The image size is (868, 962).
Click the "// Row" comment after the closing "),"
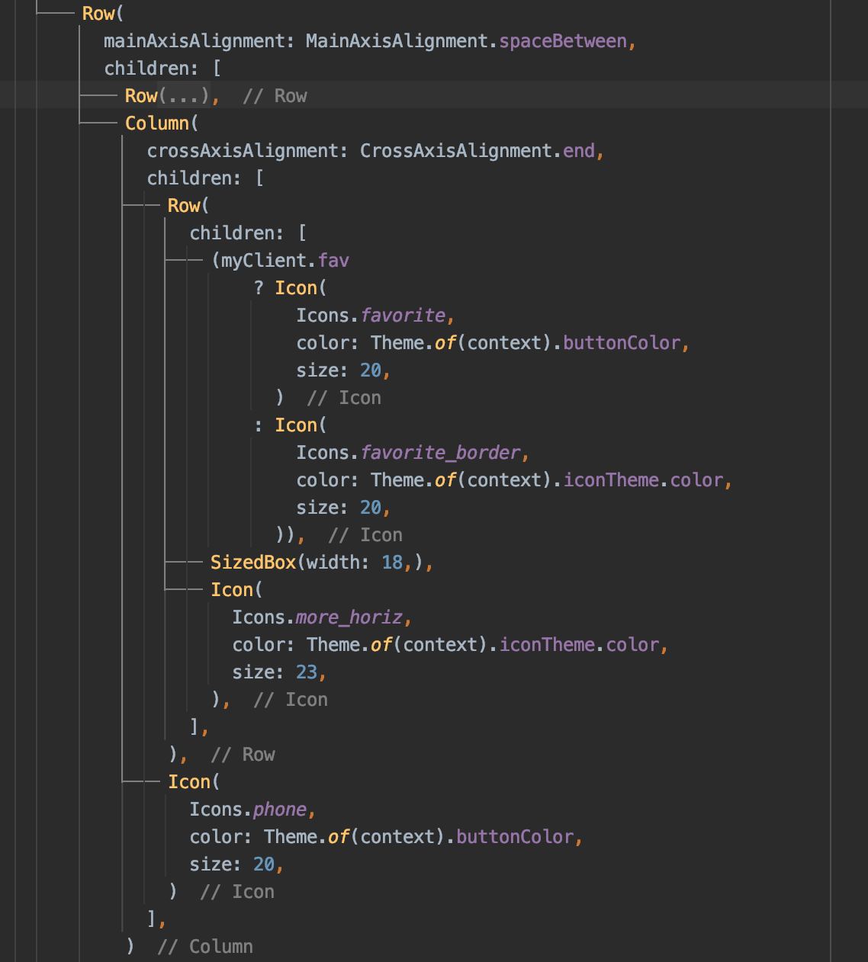coord(243,755)
